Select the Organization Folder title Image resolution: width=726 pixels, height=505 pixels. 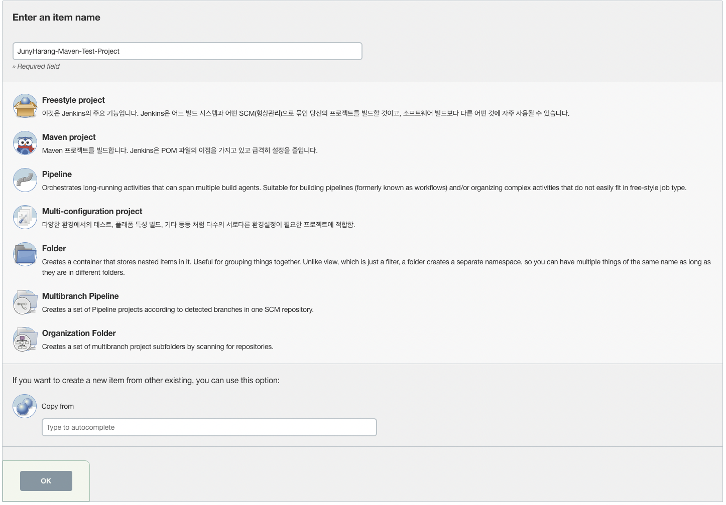79,333
